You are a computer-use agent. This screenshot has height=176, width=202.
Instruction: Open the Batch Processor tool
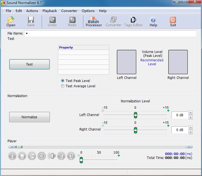[93, 21]
